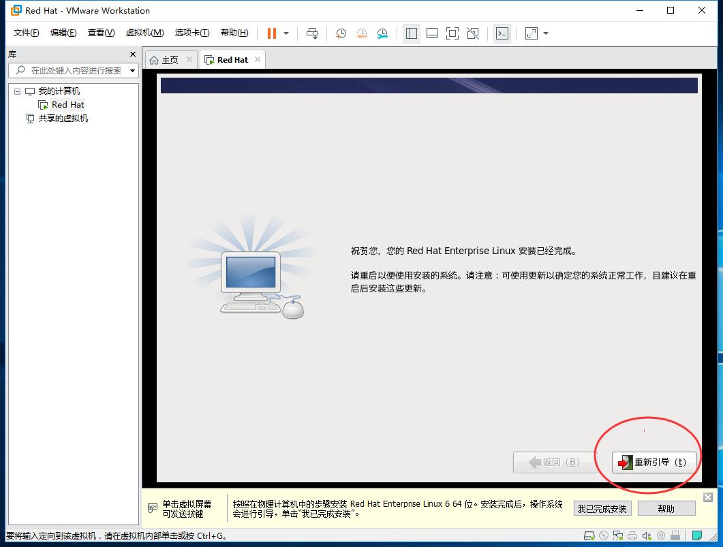Screen dimensions: 723x547
Task: Open the stretch display options arrow
Action: click(x=546, y=33)
